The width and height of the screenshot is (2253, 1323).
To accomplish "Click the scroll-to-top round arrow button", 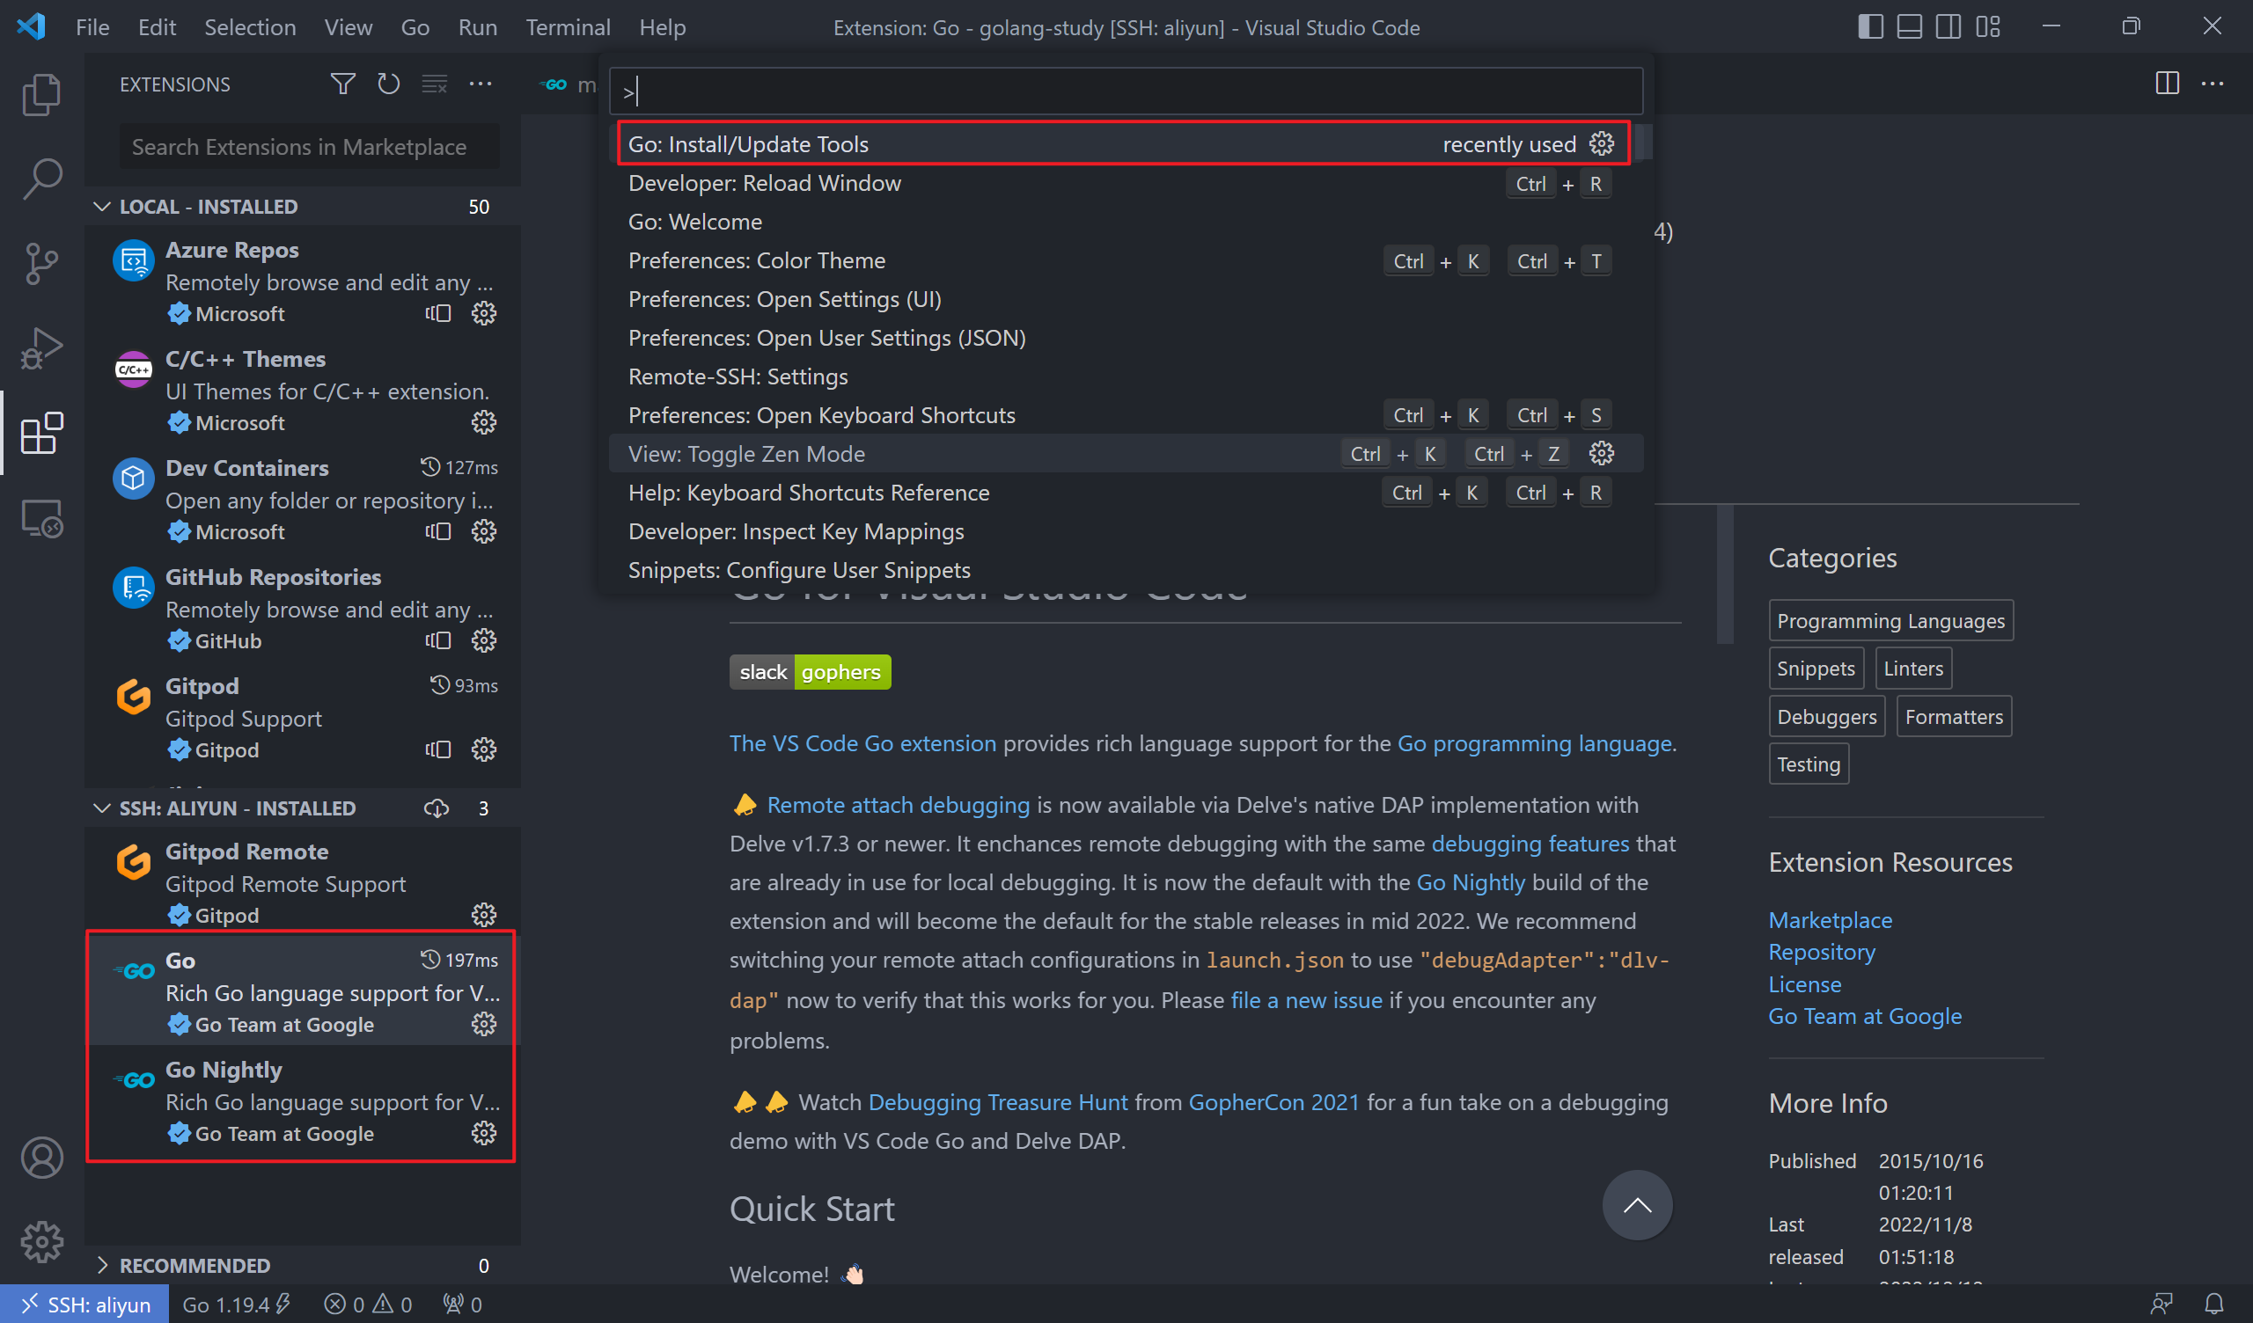I will point(1636,1205).
